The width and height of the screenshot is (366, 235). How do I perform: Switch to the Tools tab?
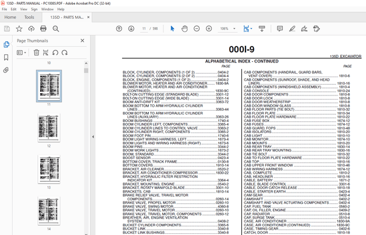coord(29,17)
